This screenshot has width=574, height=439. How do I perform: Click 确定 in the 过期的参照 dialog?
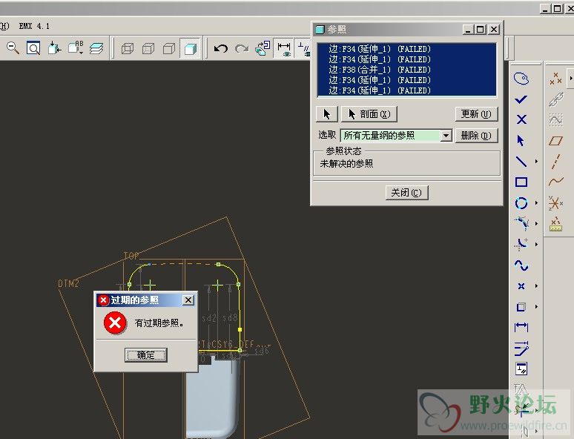[146, 354]
